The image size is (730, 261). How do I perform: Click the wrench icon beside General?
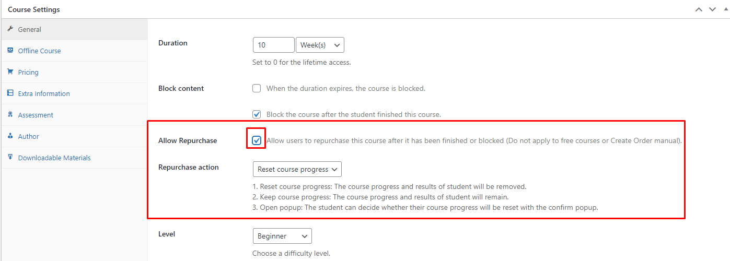pyautogui.click(x=10, y=29)
